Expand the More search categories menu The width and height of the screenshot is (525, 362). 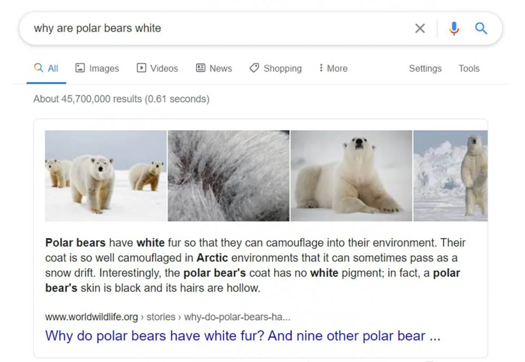[337, 69]
